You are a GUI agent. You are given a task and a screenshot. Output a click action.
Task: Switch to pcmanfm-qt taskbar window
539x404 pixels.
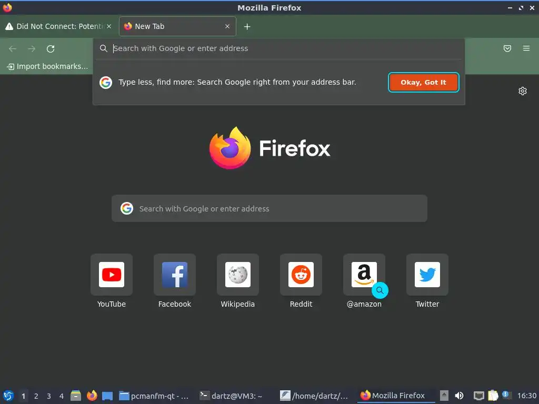click(155, 396)
